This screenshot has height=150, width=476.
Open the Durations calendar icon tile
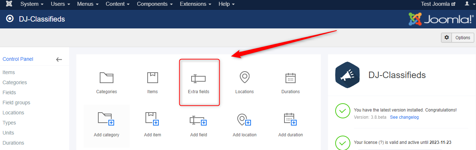coord(291,83)
